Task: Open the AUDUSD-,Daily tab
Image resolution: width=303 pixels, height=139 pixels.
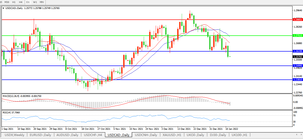Action: [67, 135]
